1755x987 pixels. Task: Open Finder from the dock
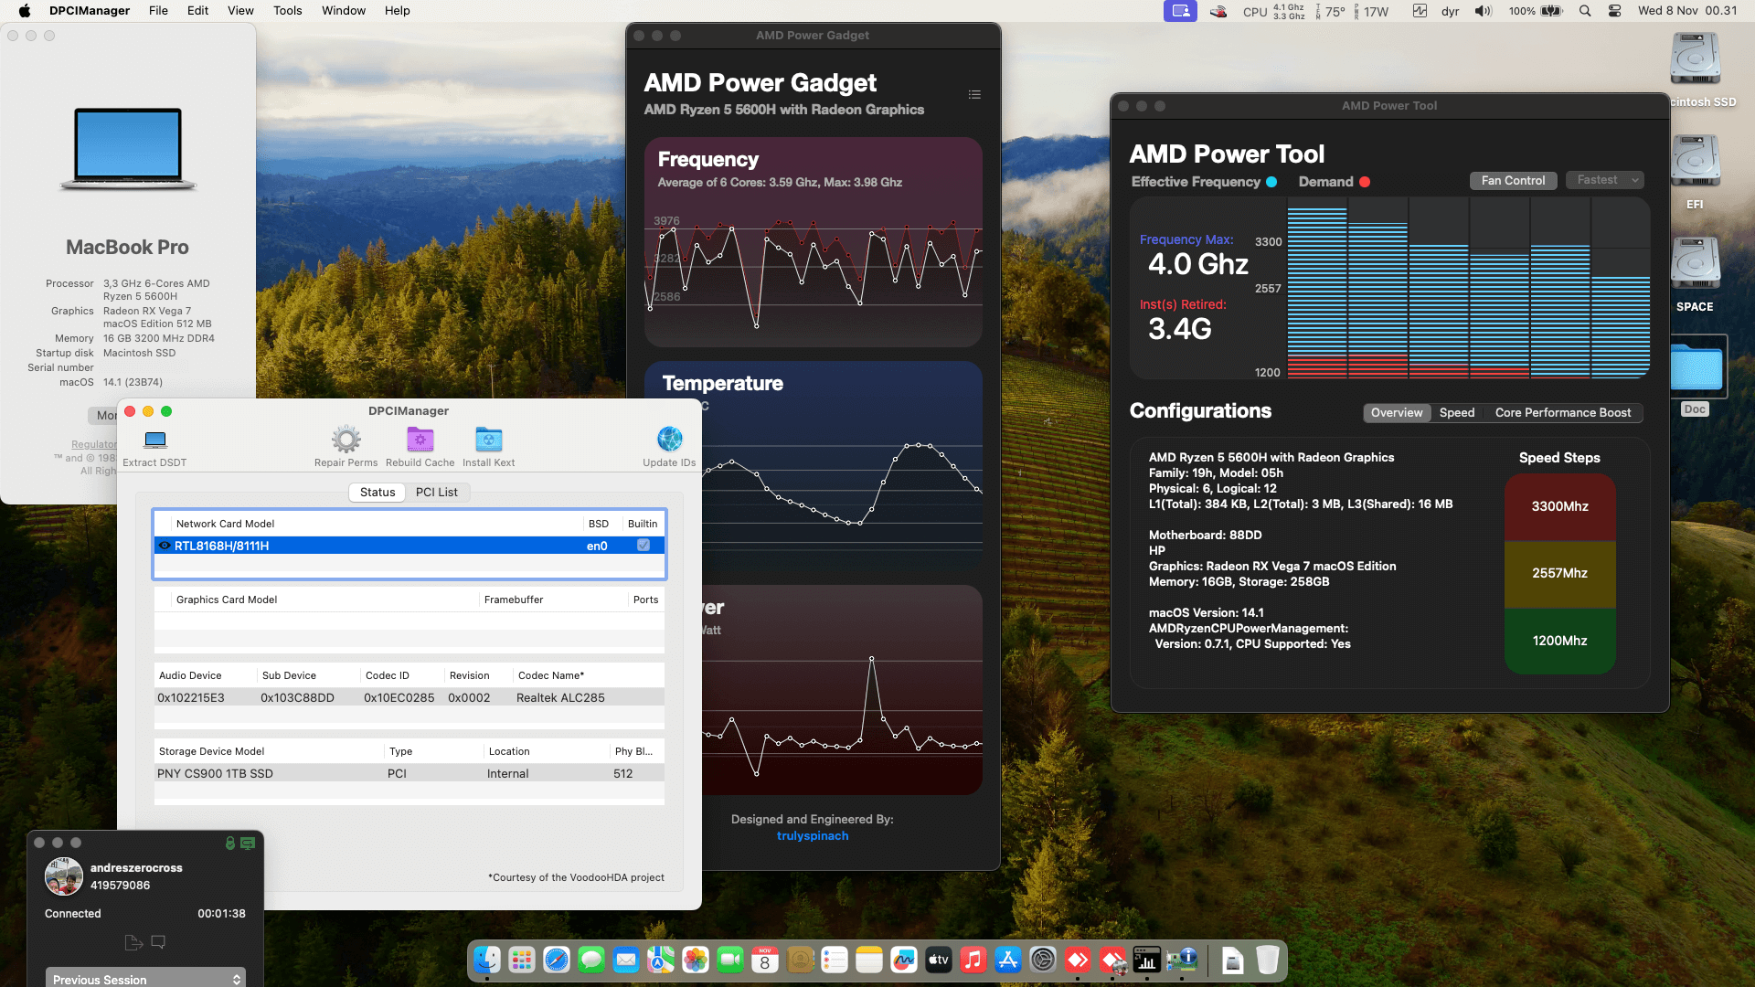pyautogui.click(x=487, y=960)
